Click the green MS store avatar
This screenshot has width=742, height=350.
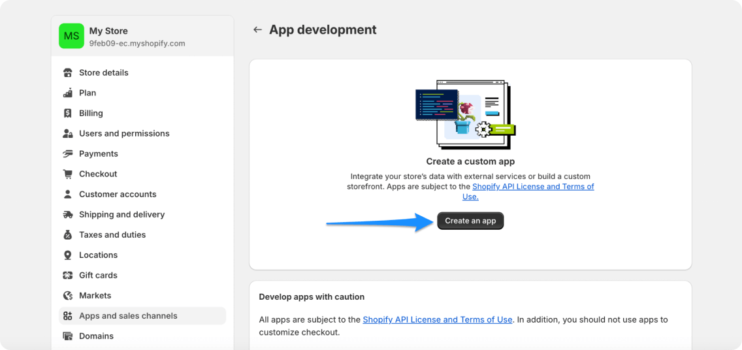[x=71, y=36]
